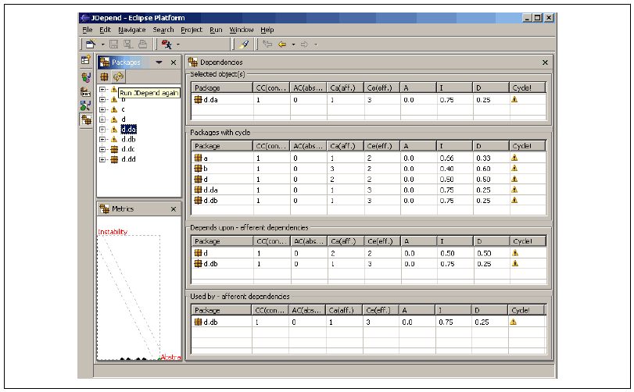Click the 0.60 distance value for package b
The image size is (634, 392).
pyautogui.click(x=483, y=169)
